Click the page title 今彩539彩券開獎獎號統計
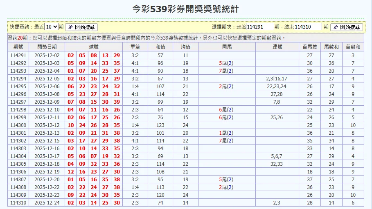 pos(185,9)
